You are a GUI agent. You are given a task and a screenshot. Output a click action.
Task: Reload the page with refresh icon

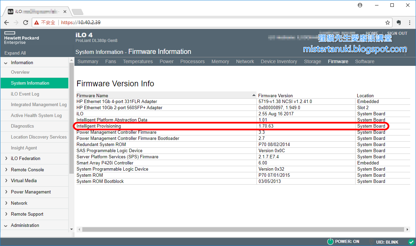(x=26, y=23)
